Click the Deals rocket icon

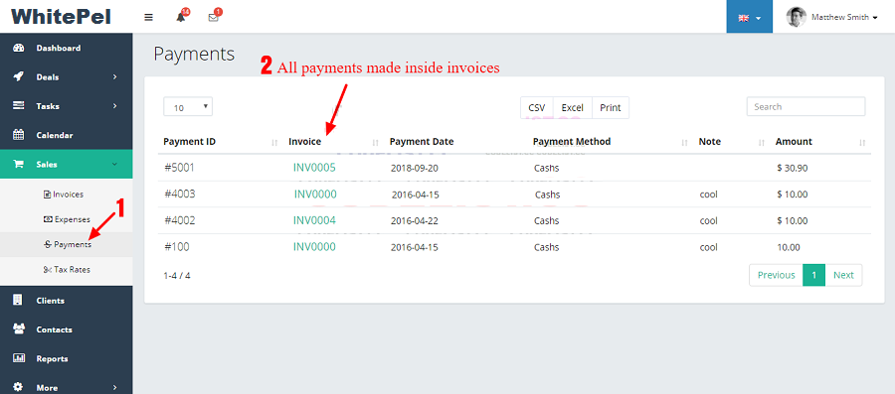18,76
